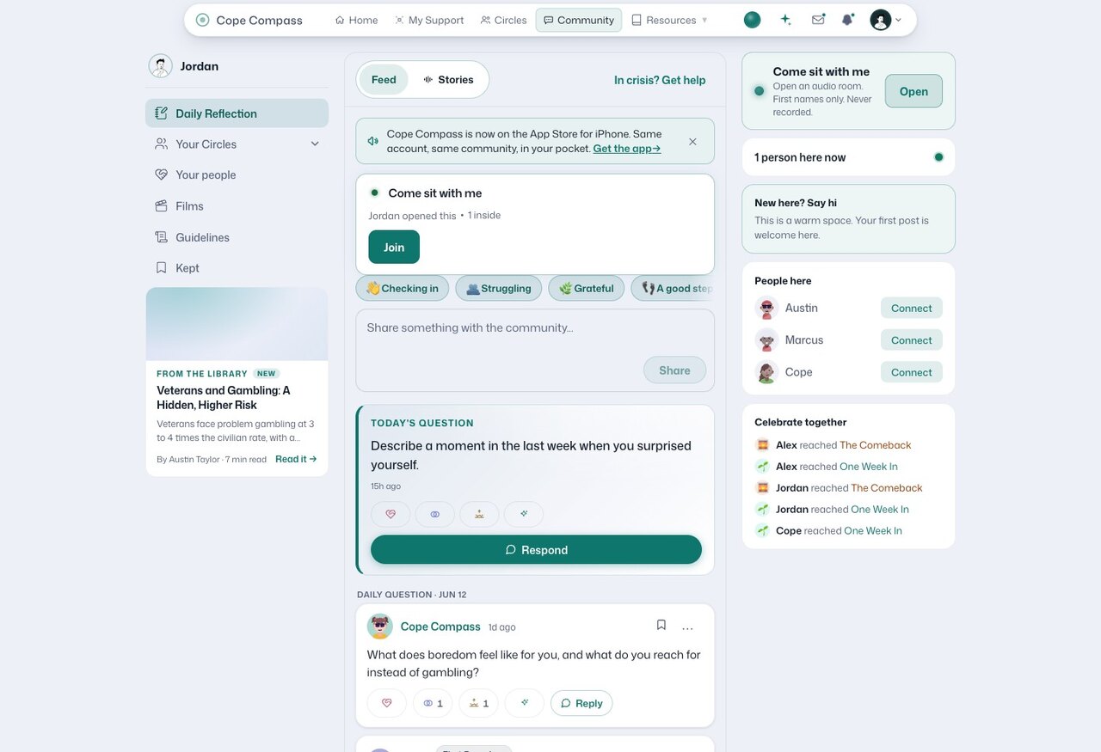Open Kept bookmarks in sidebar
This screenshot has height=752, width=1101.
tap(237, 268)
